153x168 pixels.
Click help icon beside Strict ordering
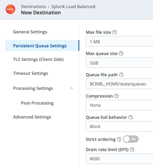[119, 139]
